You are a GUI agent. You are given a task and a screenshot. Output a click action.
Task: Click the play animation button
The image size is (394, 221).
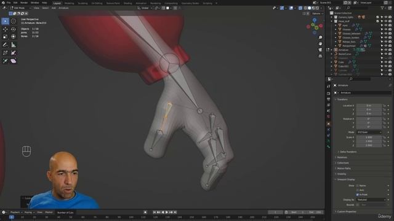point(167,212)
